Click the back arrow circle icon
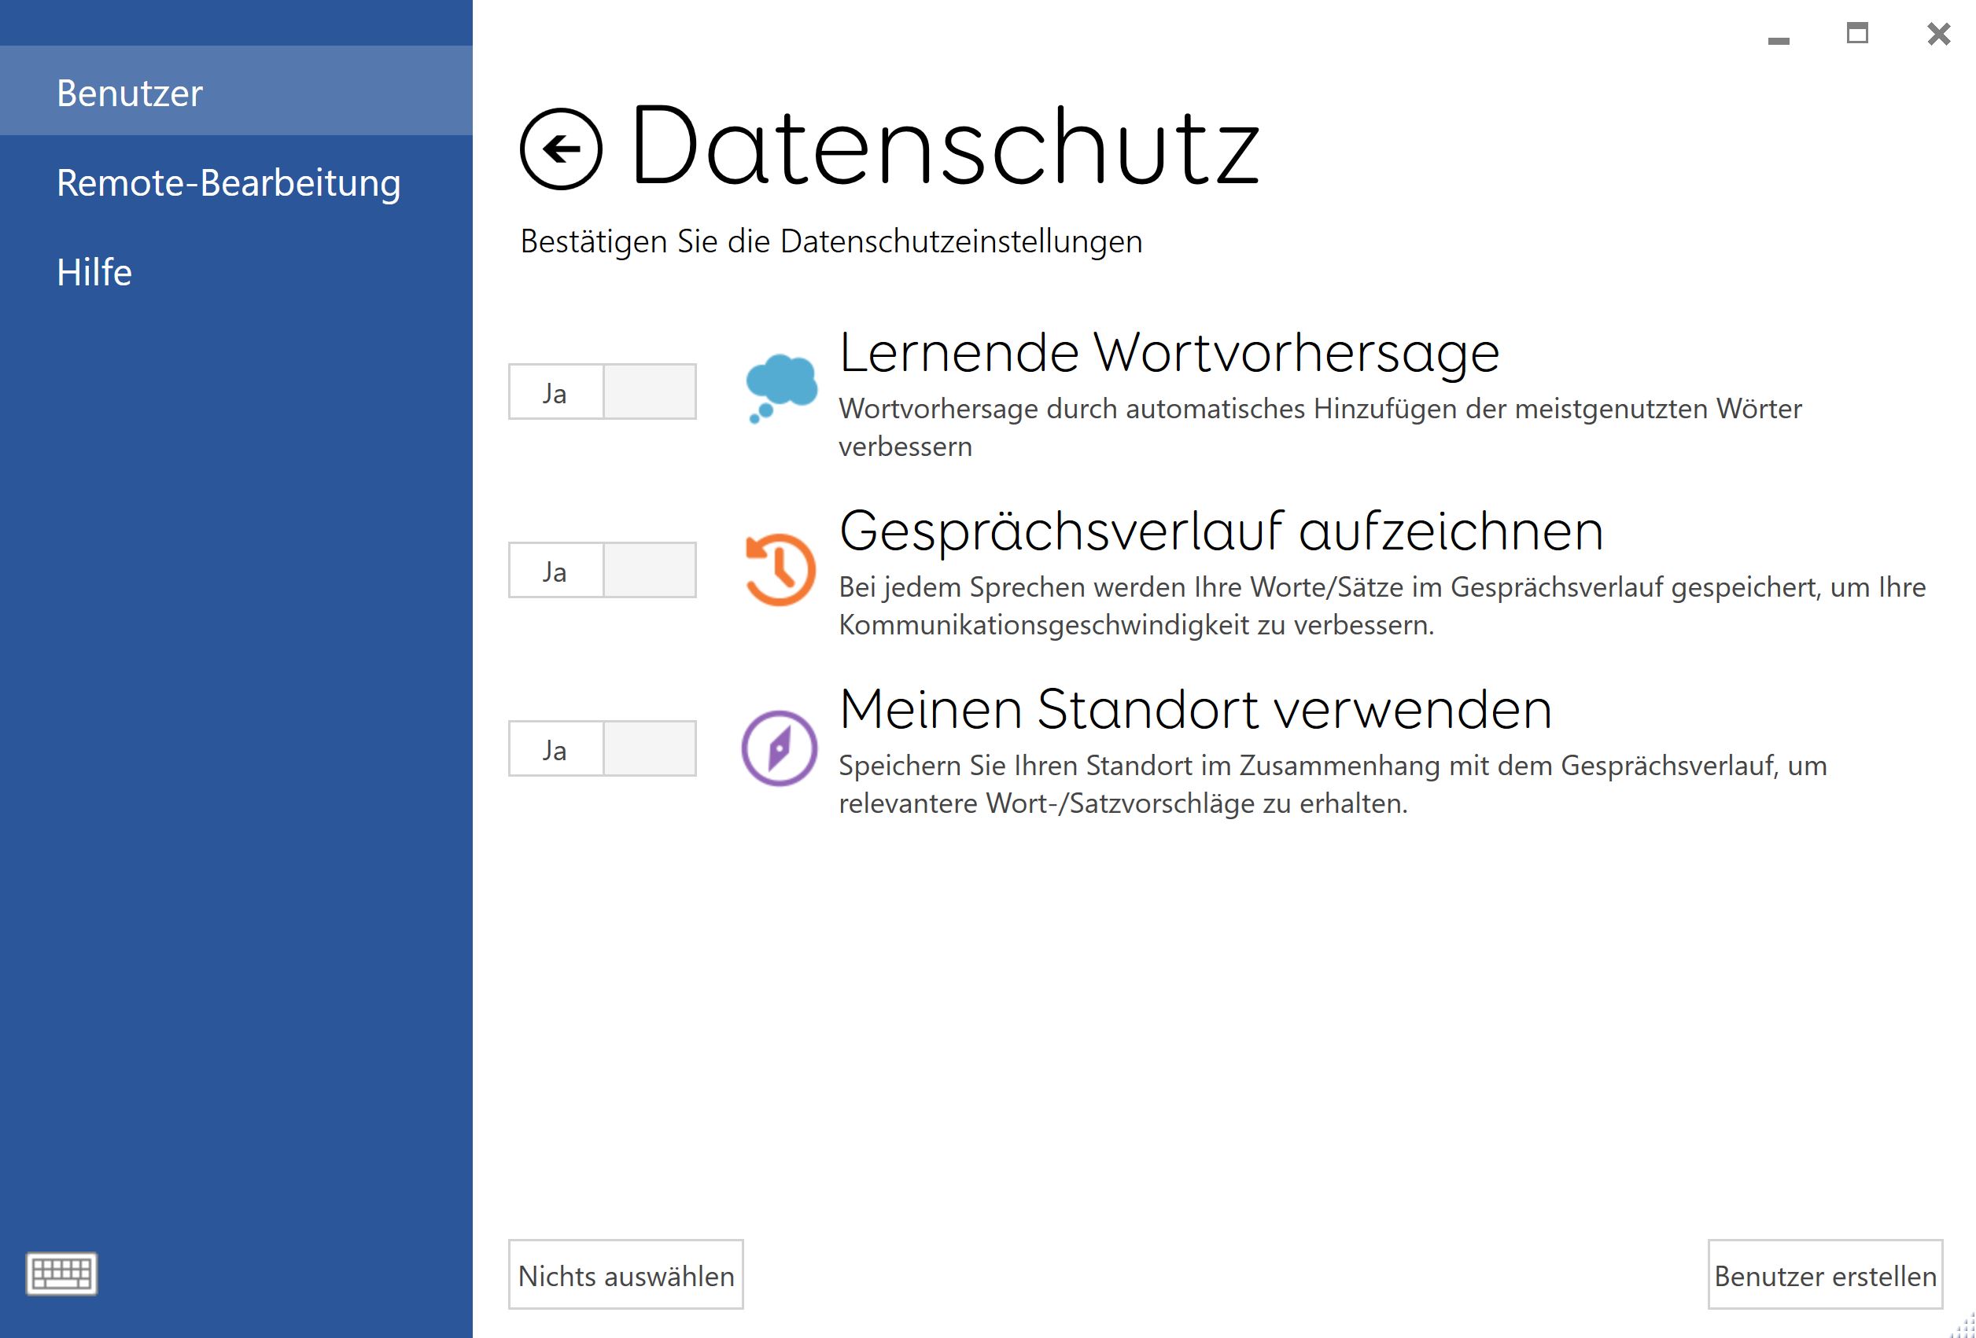This screenshot has width=1976, height=1338. pos(561,149)
